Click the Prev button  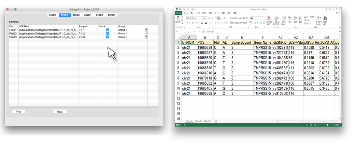18,112
